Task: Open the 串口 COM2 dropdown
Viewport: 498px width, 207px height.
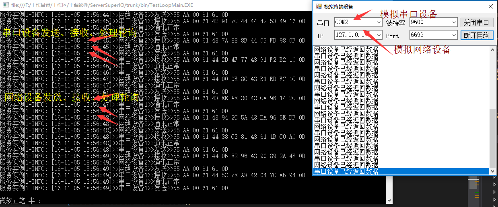Action: (379, 22)
